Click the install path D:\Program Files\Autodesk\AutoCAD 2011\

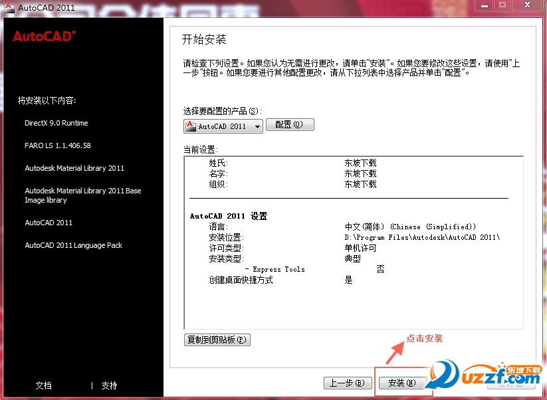coord(422,237)
